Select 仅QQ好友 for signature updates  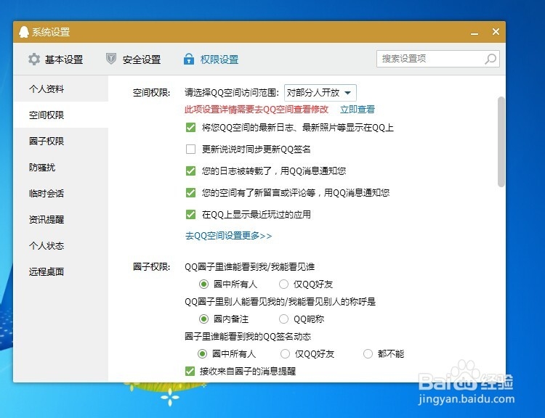coord(285,353)
